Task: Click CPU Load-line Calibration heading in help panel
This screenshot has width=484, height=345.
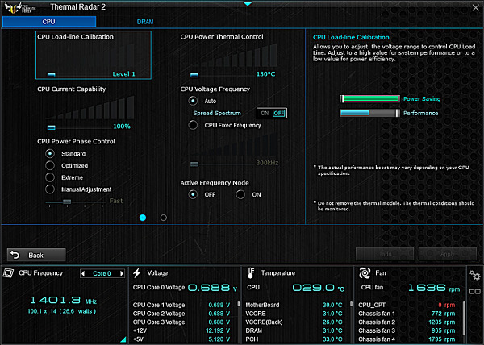Action: click(x=351, y=37)
